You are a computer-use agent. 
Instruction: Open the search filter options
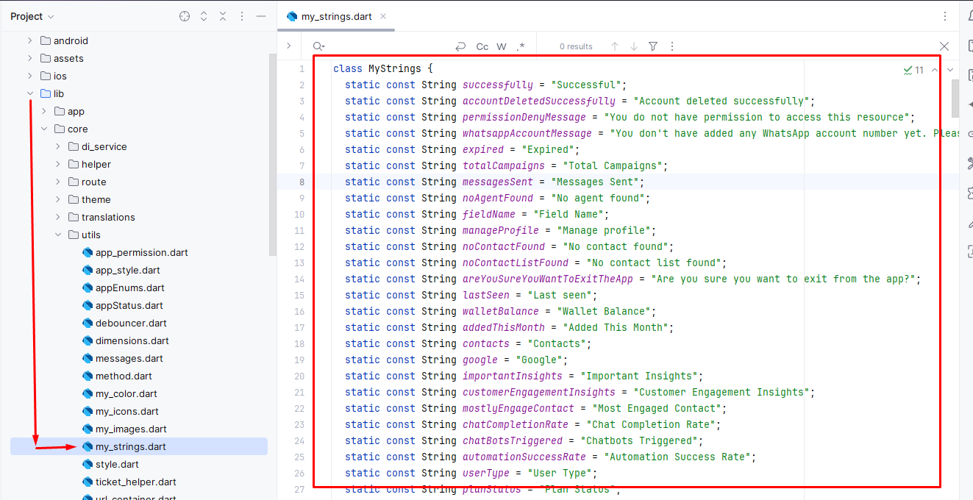pos(653,46)
